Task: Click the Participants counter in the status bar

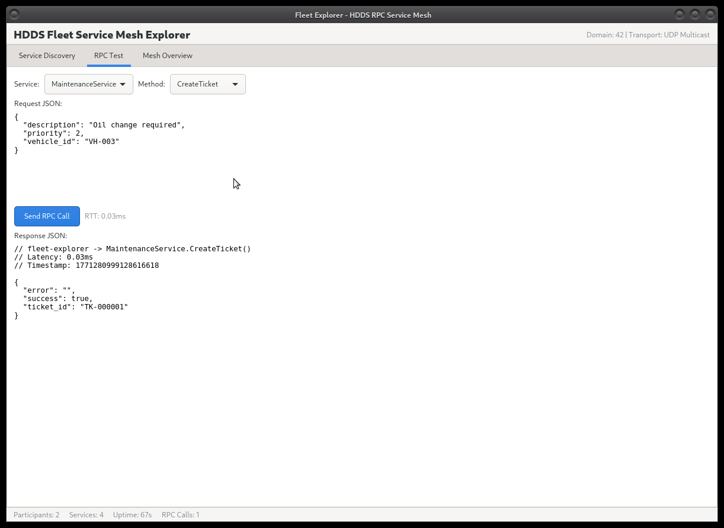Action: (x=36, y=515)
